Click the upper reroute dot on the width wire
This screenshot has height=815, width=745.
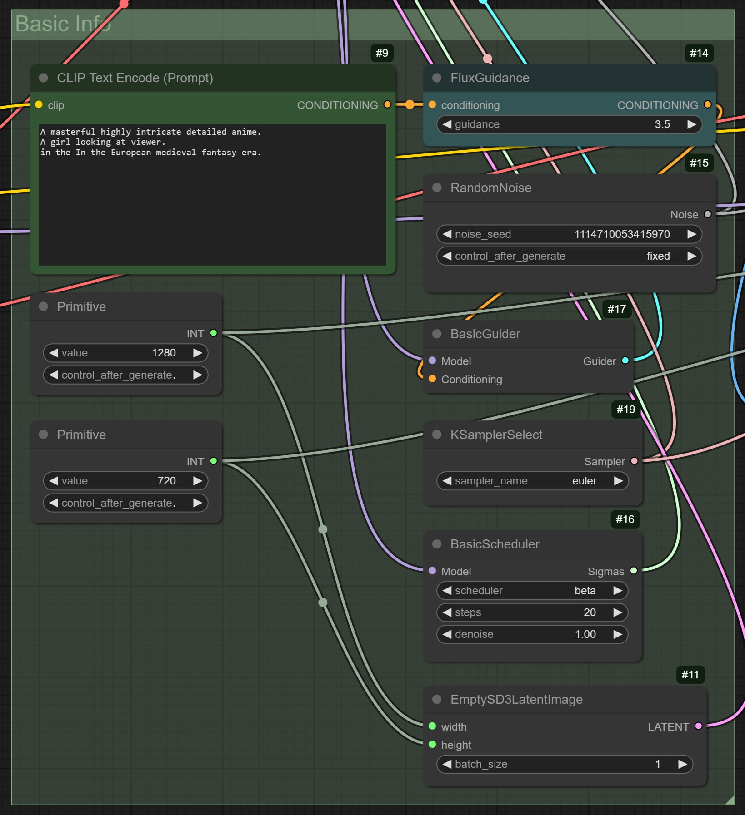[323, 529]
